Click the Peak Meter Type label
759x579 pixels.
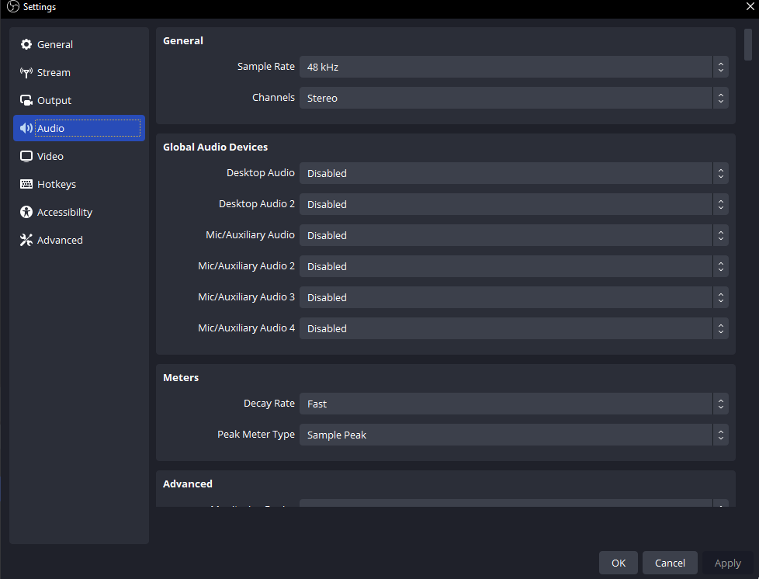[x=256, y=435]
